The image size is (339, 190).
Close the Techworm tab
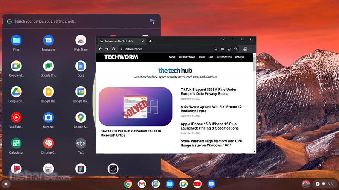pos(142,41)
